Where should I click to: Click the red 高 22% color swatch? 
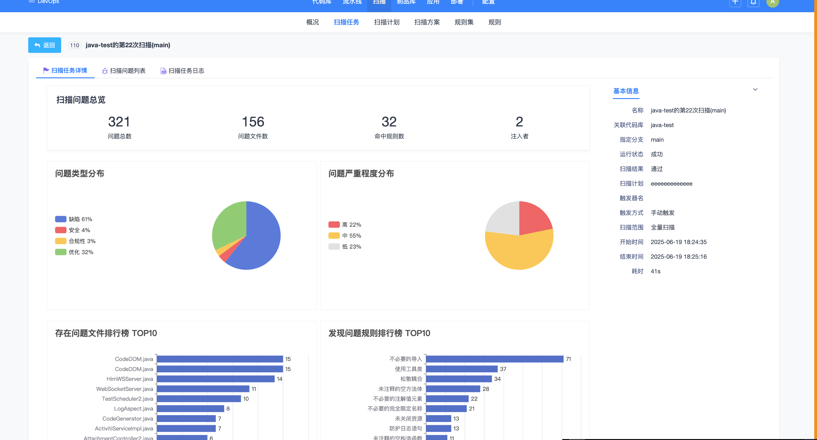click(334, 225)
